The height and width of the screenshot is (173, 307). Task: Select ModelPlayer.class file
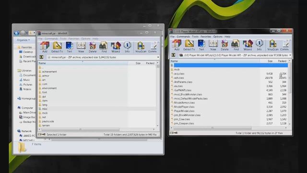click(184, 107)
